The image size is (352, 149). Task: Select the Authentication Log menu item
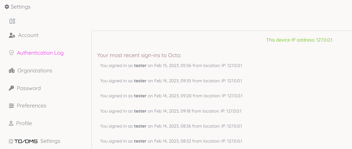pyautogui.click(x=40, y=53)
